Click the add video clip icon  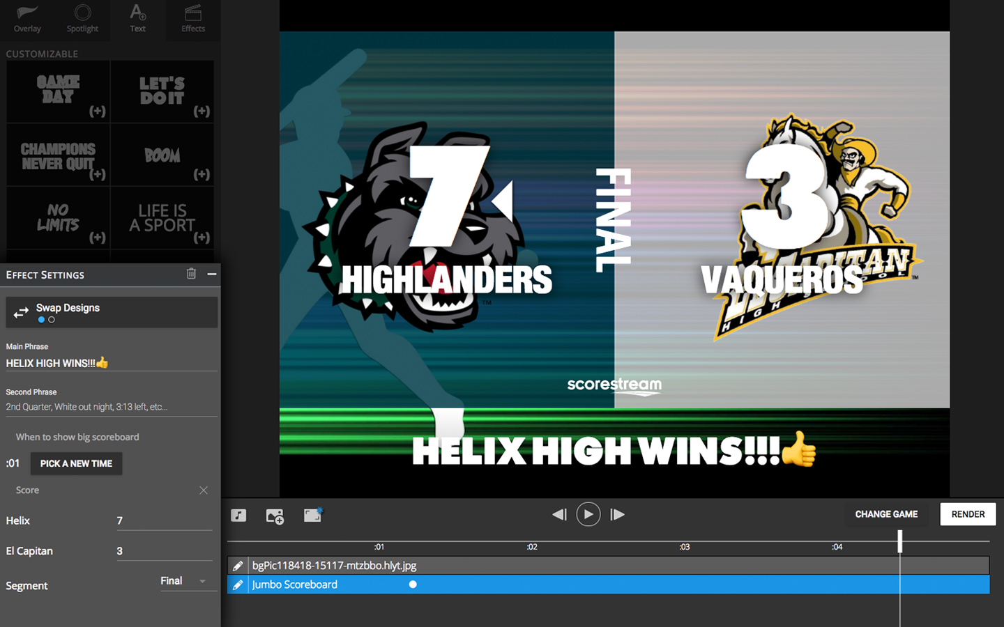click(313, 515)
